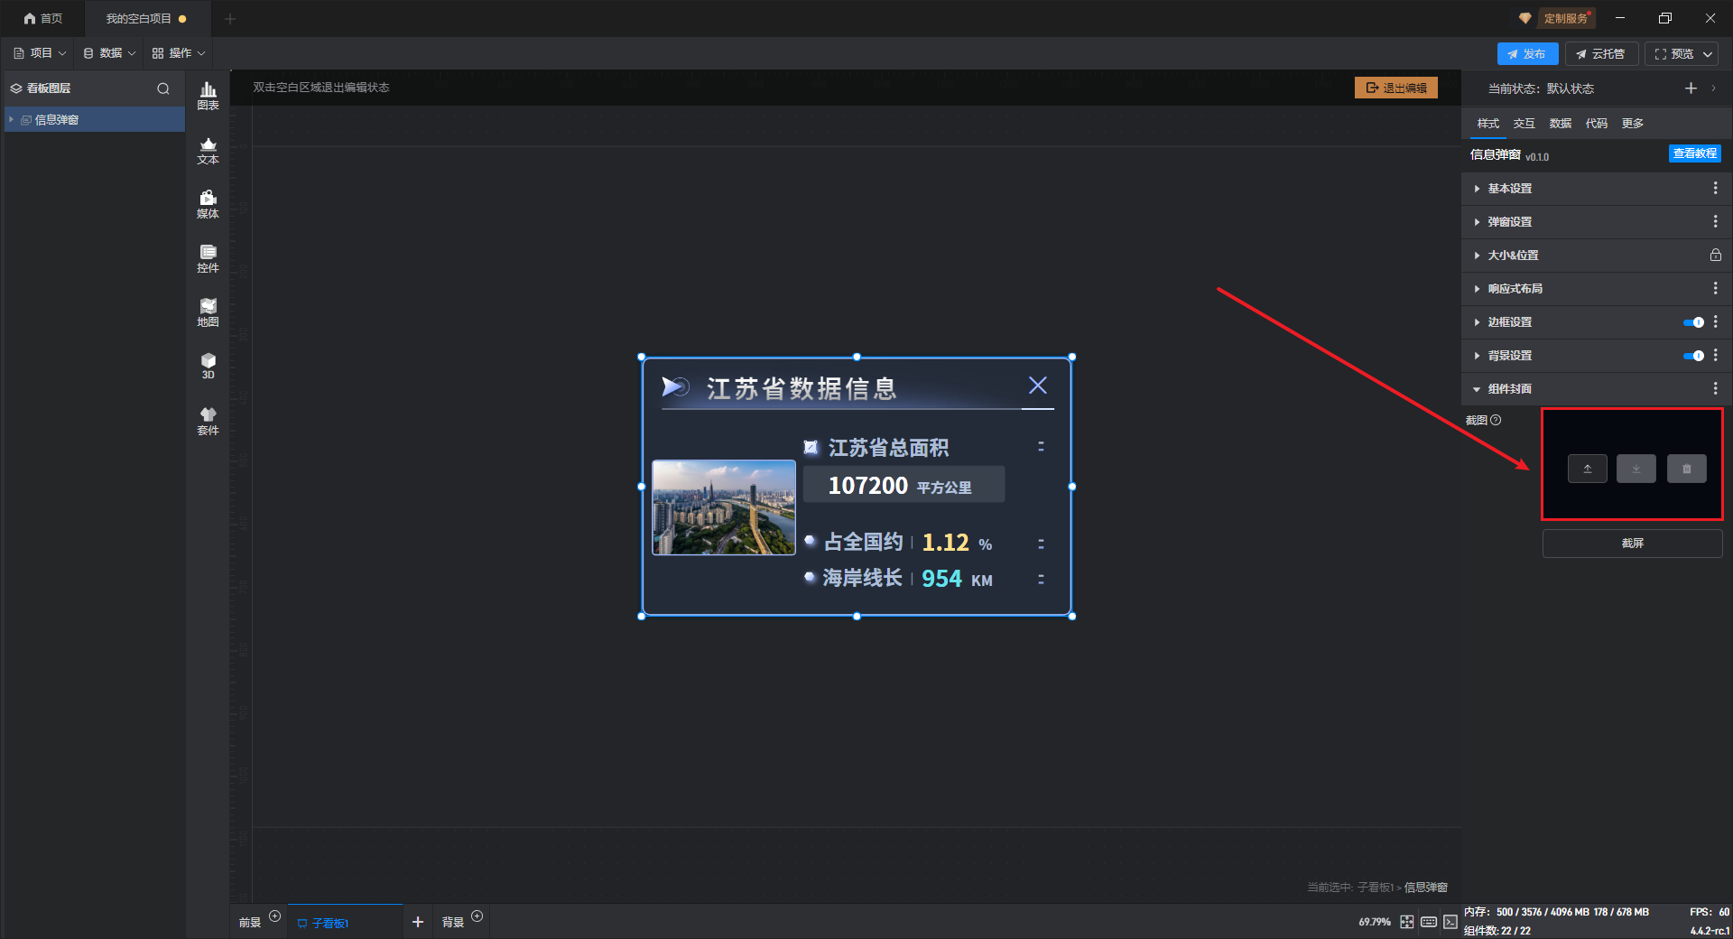The image size is (1733, 939).
Task: Open the 项目 menu
Action: click(x=40, y=53)
